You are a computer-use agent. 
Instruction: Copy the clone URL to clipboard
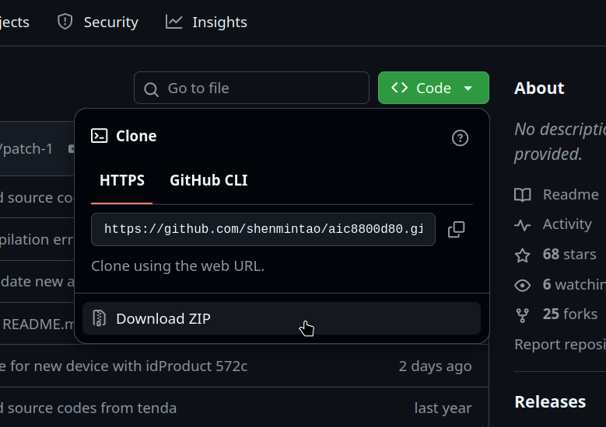pyautogui.click(x=457, y=229)
